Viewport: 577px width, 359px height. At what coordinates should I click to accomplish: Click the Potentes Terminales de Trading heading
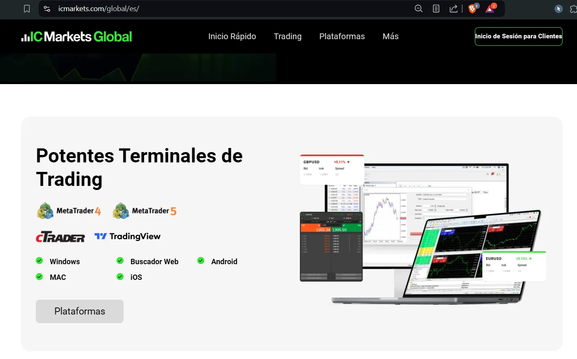tap(139, 167)
